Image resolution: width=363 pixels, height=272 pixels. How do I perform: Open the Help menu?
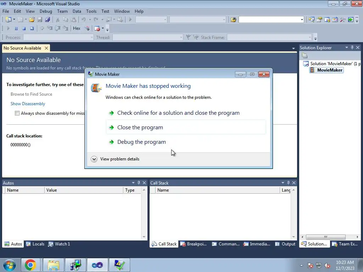pyautogui.click(x=139, y=11)
